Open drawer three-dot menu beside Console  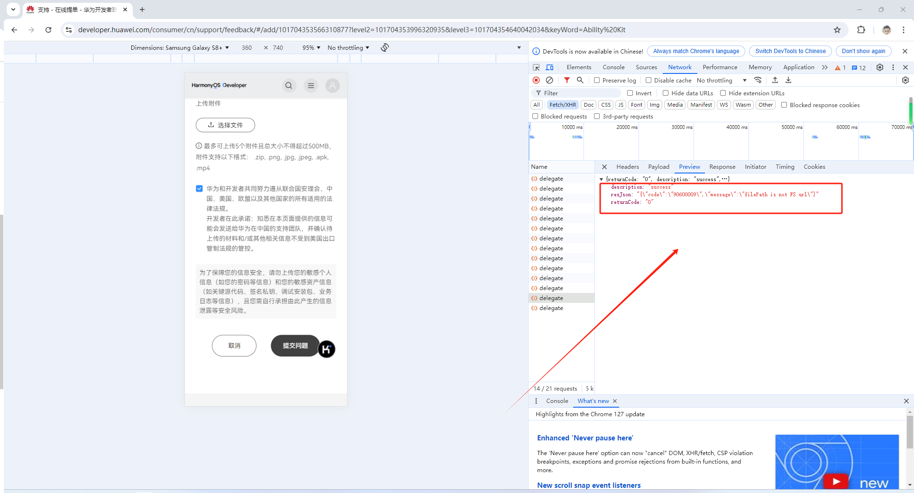(536, 401)
